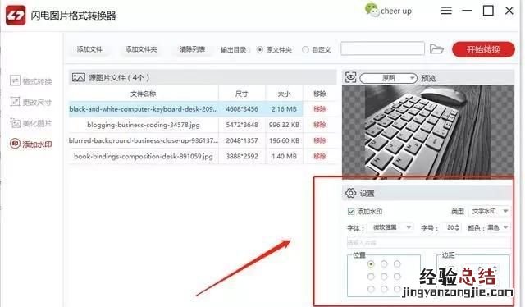Screen dimensions: 525x307
Task: Open the 类型 文字水印 dropdown
Action: pyautogui.click(x=491, y=211)
